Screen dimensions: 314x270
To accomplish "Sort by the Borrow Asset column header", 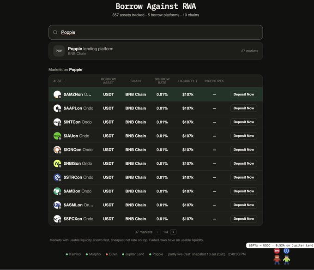I will click(x=109, y=81).
